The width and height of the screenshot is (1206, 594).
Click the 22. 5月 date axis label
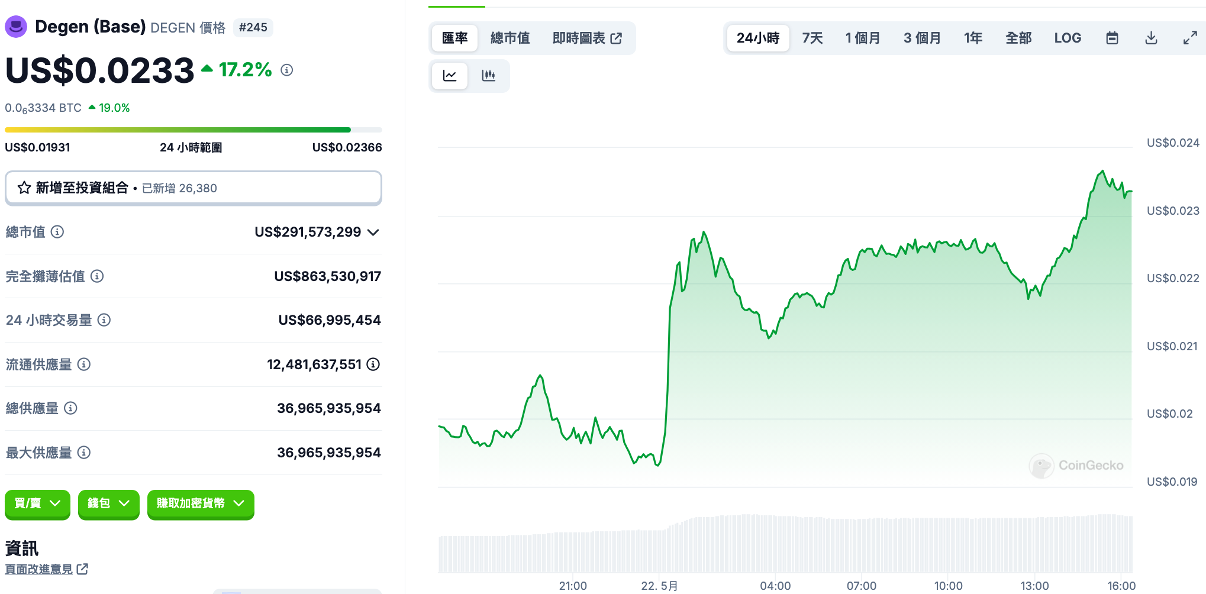pyautogui.click(x=659, y=586)
